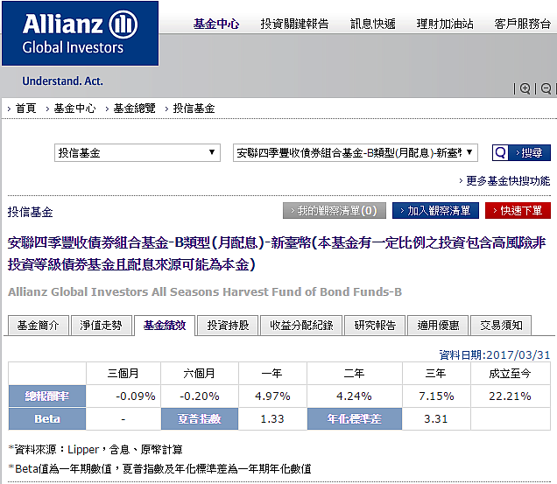Screen dimensions: 557x484
Task: Click the Understand. Act. slogan
Action: [x=62, y=81]
